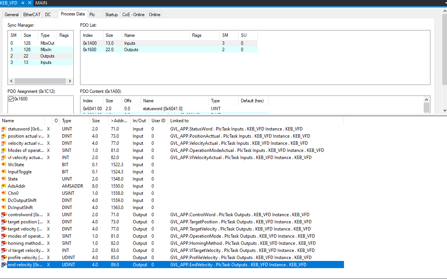Click the DcInputShift variable icon

click(4, 208)
